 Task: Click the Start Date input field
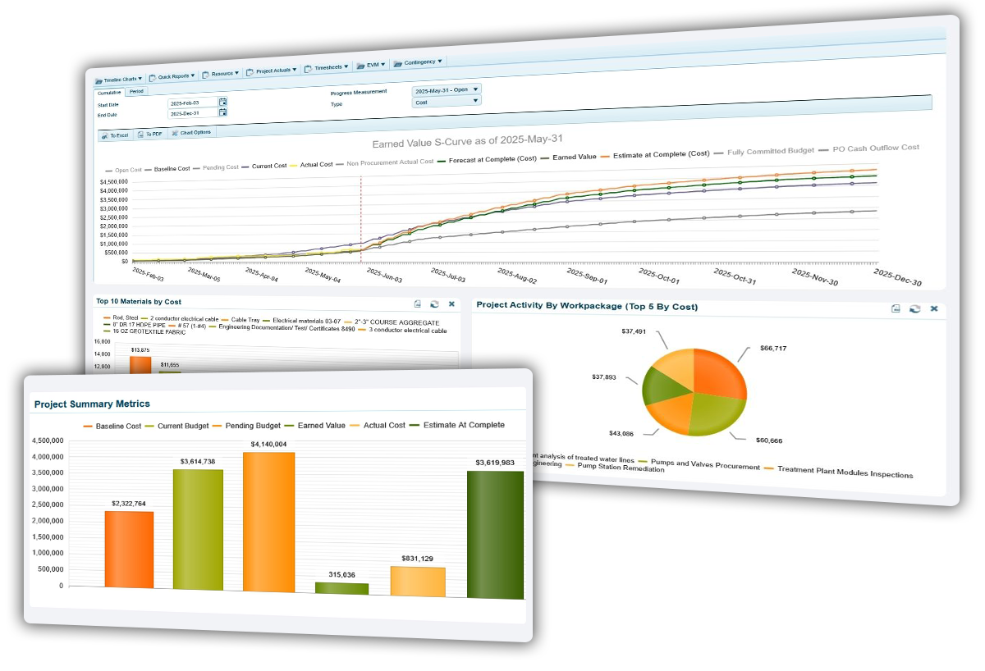192,103
